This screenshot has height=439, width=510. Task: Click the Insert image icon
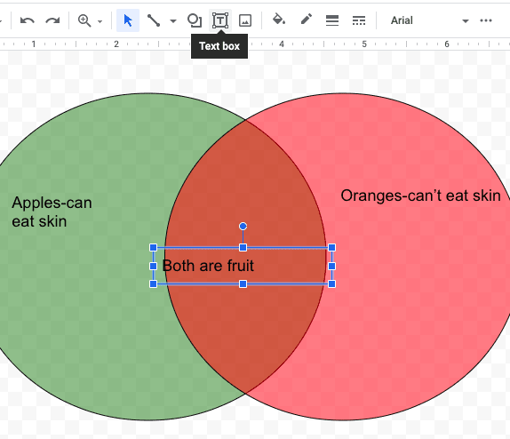point(245,20)
